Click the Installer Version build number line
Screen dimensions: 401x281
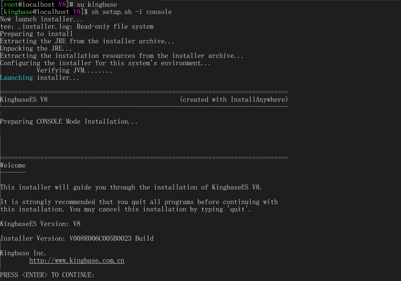pos(77,238)
